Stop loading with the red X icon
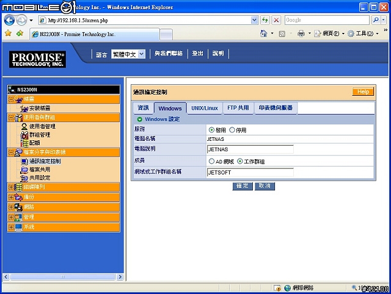 click(x=276, y=20)
